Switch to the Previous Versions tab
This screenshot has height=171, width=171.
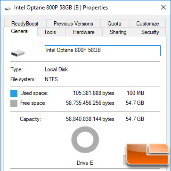tap(73, 24)
